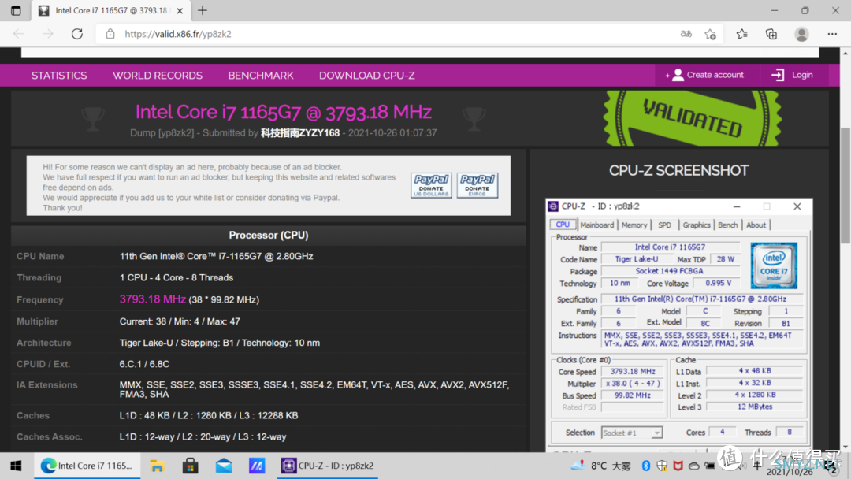Click the browser Back arrow
This screenshot has height=479, width=851.
[x=18, y=34]
